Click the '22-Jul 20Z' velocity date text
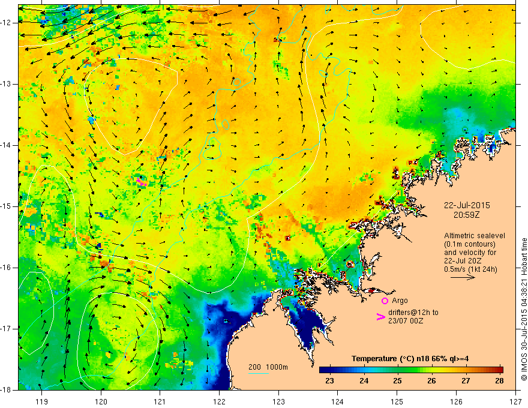 [x=463, y=261]
